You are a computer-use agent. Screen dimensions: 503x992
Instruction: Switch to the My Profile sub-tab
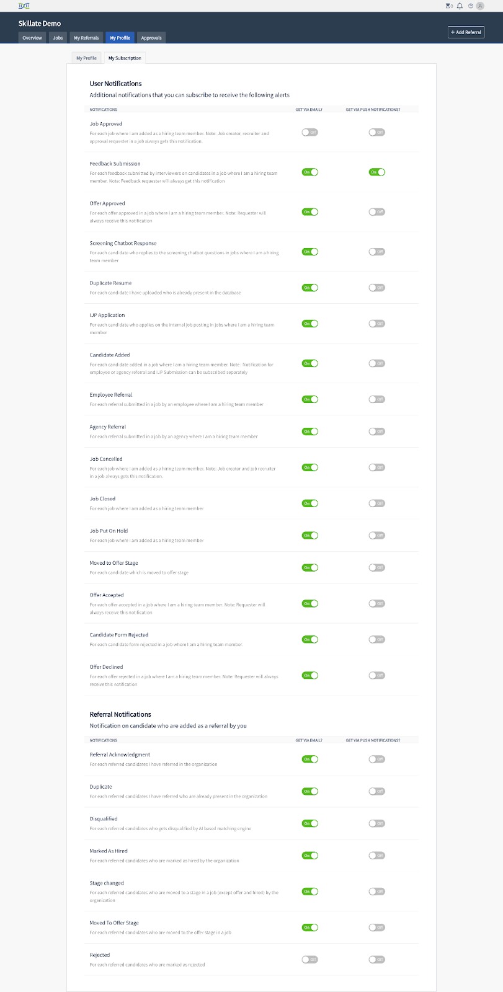click(86, 58)
